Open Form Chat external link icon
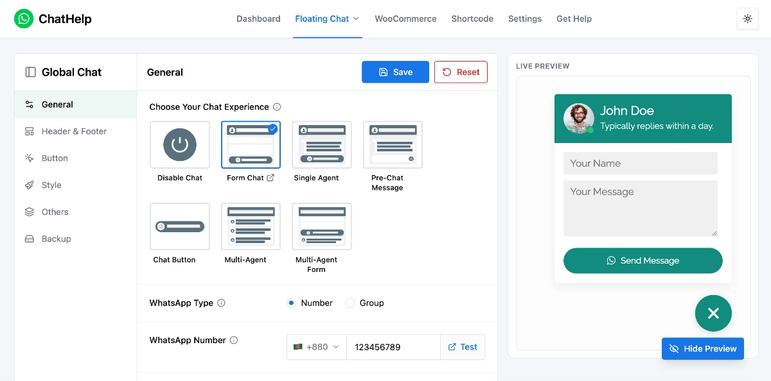771x381 pixels. [270, 178]
